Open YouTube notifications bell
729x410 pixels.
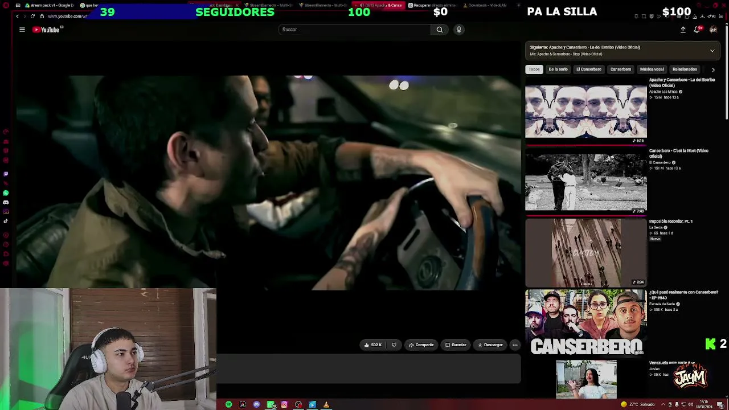(697, 30)
